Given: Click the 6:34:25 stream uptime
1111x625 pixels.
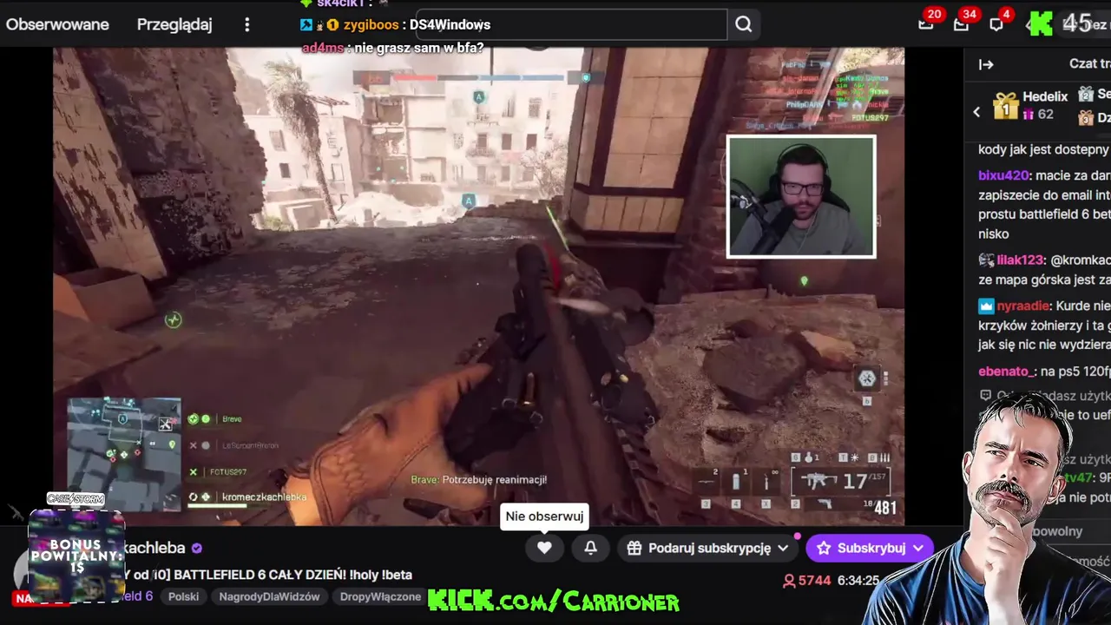Looking at the screenshot, I should tap(858, 581).
